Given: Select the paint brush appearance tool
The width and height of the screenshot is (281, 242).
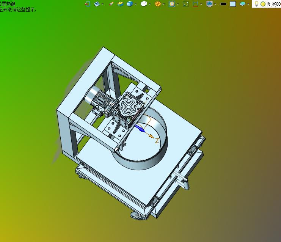Looking at the screenshot, I should click(x=111, y=4).
